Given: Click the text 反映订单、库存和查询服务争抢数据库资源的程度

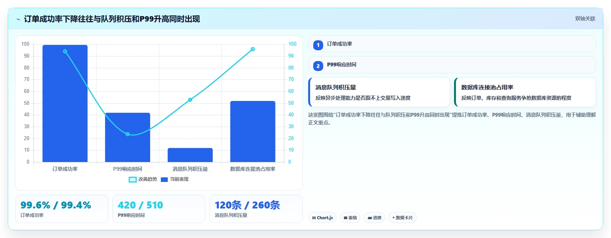Looking at the screenshot, I should [x=516, y=98].
